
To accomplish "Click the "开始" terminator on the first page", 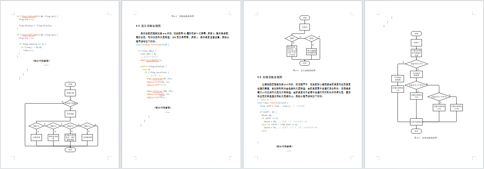I will [x=70, y=84].
